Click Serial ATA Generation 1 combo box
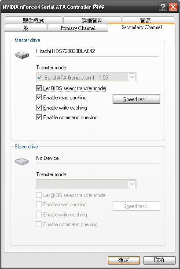The height and width of the screenshot is (269, 180). (86, 78)
